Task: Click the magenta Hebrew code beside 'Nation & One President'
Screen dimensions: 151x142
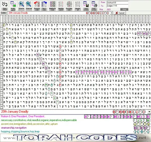Action: click(x=117, y=116)
